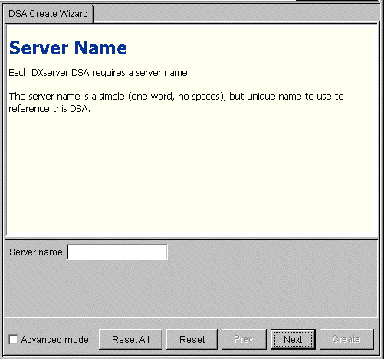The width and height of the screenshot is (384, 359).
Task: Clear all wizard entries via Reset All
Action: pos(130,340)
